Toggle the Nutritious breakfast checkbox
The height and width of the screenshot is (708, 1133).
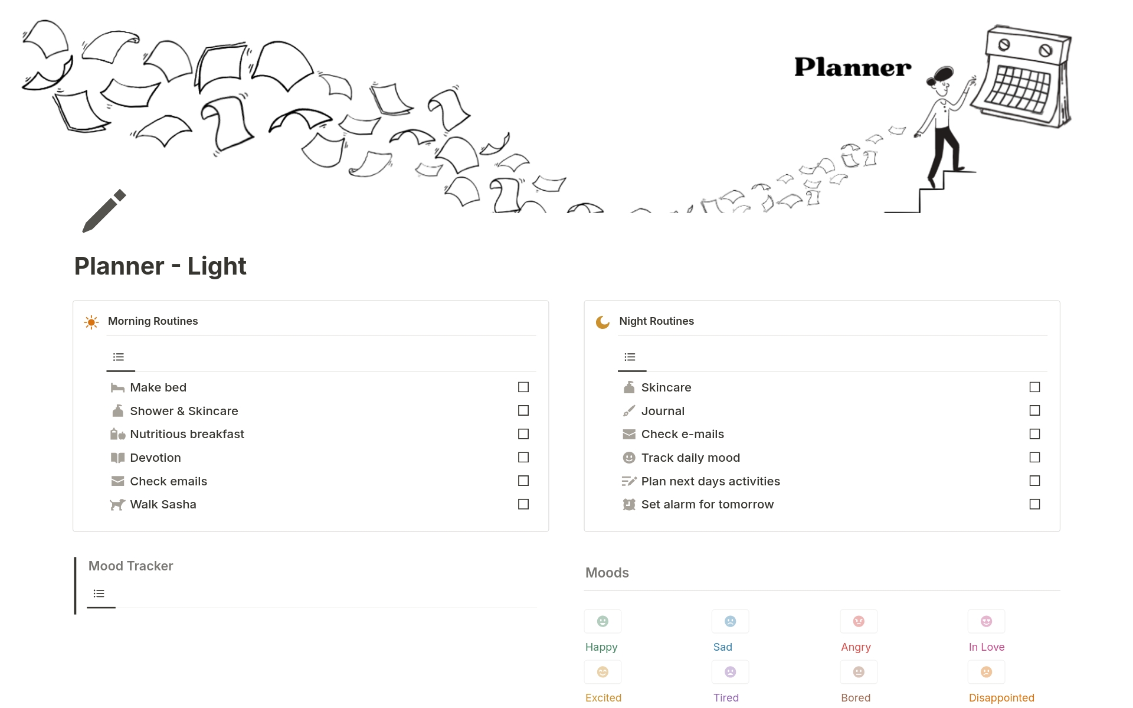tap(523, 434)
